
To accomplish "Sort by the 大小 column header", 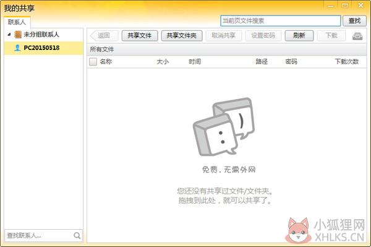I will pos(163,62).
